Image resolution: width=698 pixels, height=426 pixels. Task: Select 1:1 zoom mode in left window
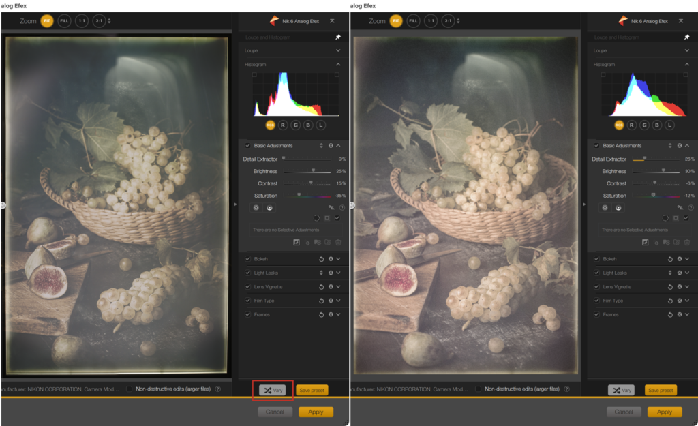pos(82,21)
